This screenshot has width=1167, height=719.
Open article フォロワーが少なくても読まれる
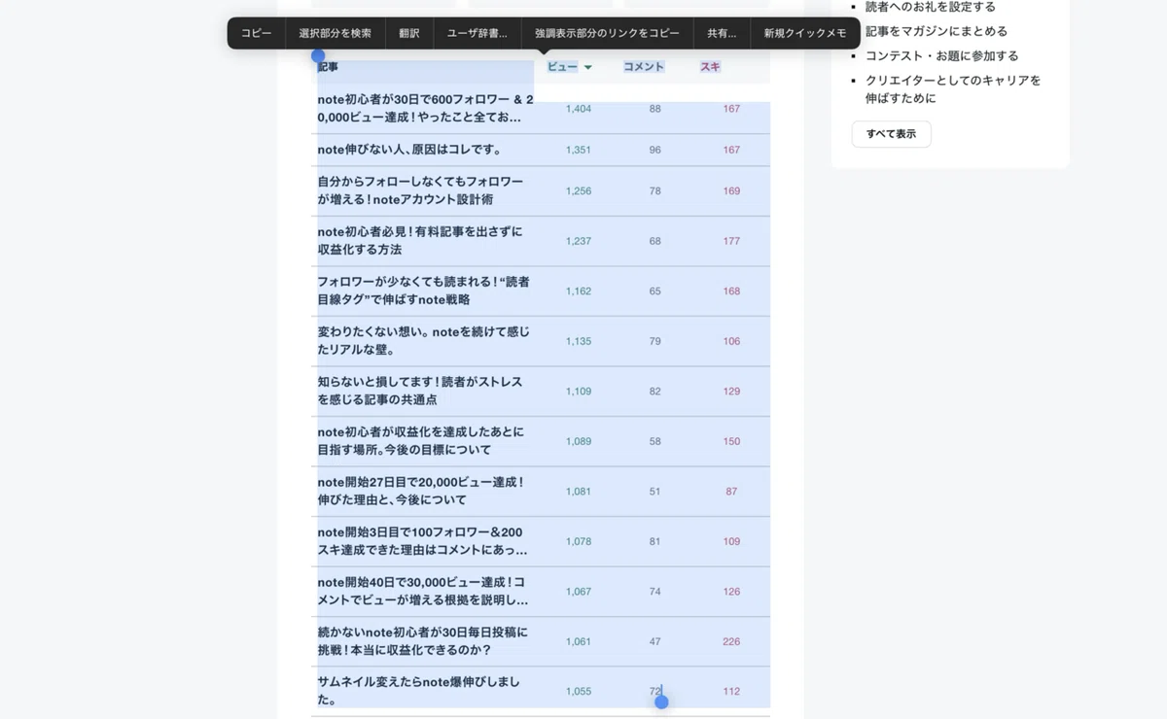coord(423,291)
